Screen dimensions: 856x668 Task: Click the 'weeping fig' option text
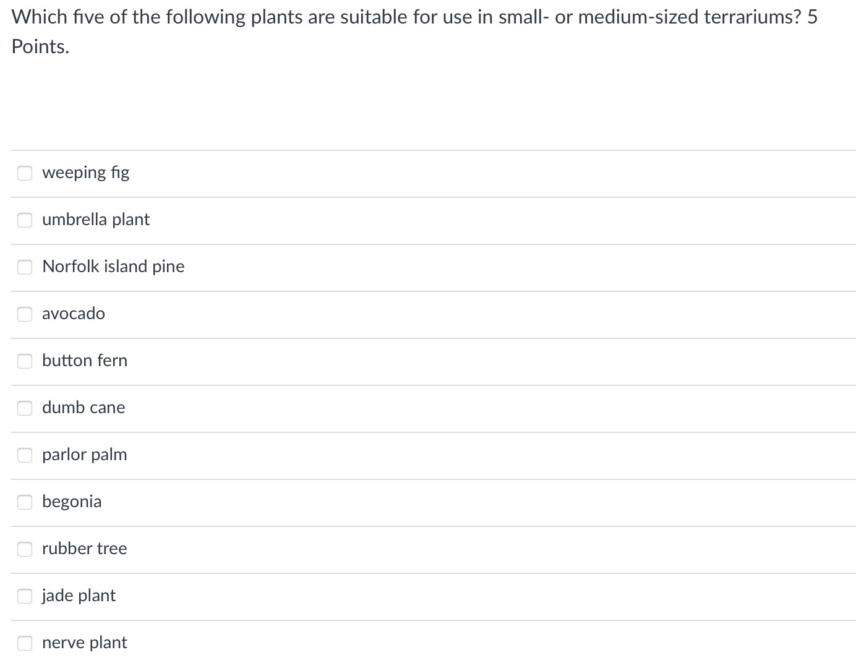tap(86, 172)
